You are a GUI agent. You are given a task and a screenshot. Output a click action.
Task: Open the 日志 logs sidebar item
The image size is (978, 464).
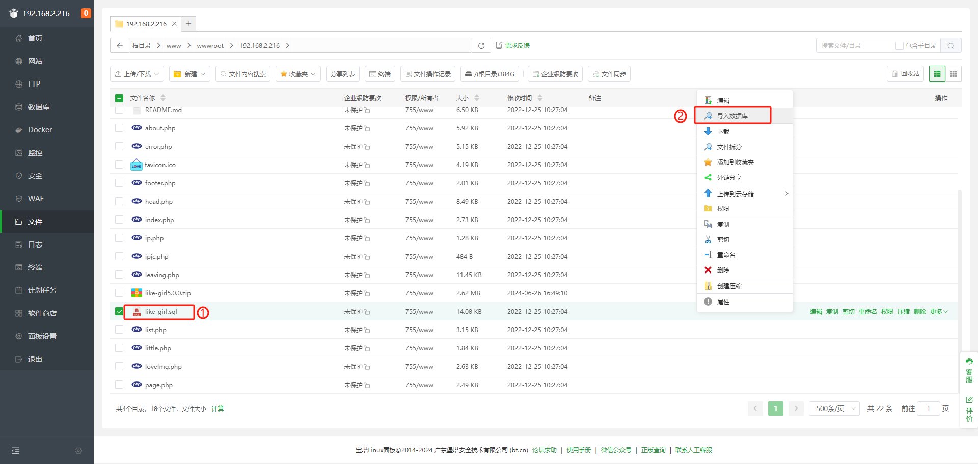(x=46, y=244)
